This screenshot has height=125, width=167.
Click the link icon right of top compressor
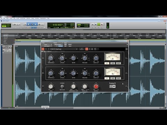[126, 58]
